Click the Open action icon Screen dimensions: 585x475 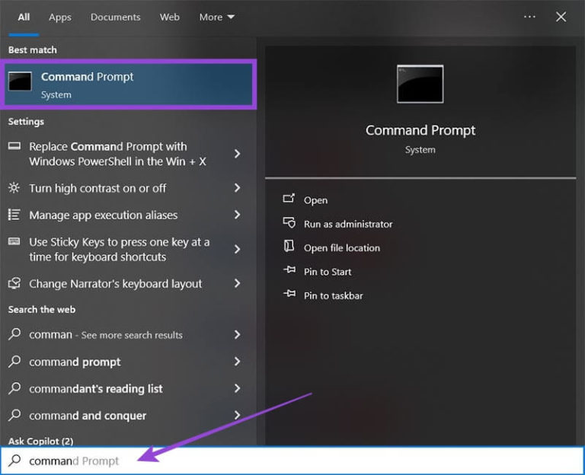tap(289, 199)
